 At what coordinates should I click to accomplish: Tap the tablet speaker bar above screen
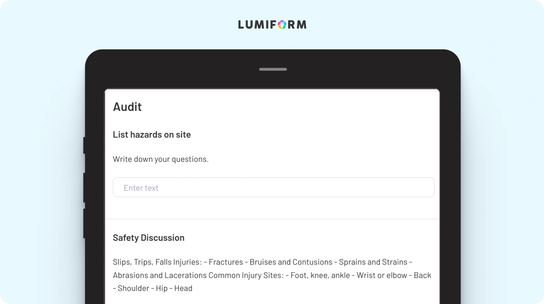tap(273, 69)
